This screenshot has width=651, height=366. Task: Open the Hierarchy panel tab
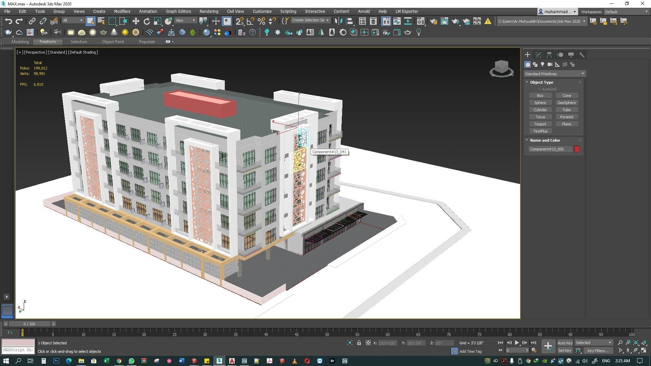click(x=549, y=55)
